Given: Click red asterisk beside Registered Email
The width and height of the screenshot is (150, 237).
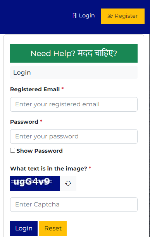Looking at the screenshot, I should point(62,89).
